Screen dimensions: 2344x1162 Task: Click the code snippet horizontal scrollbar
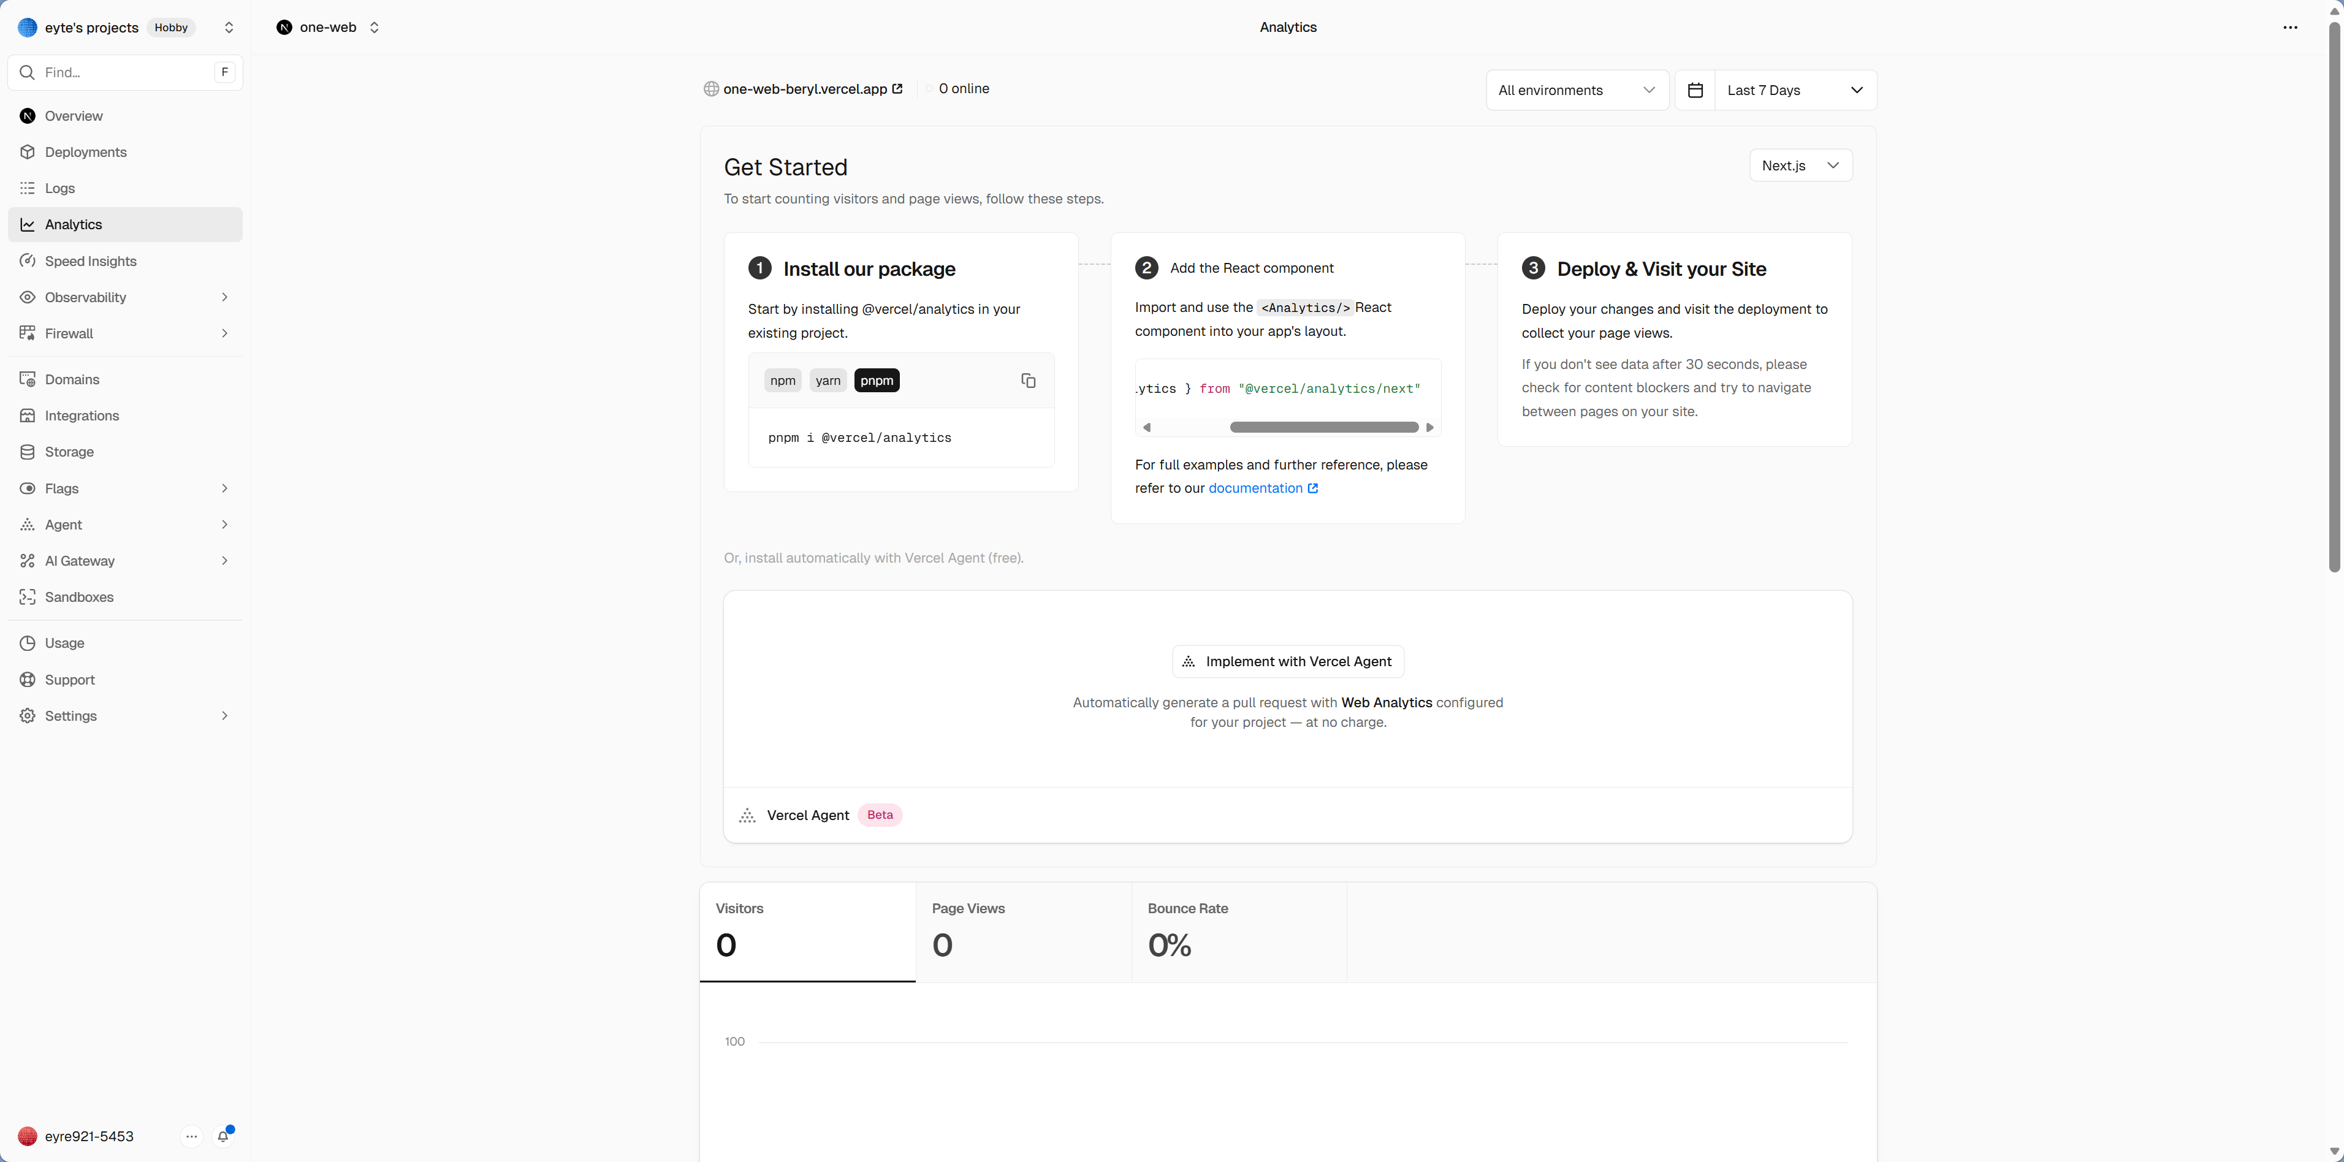[x=1323, y=428]
